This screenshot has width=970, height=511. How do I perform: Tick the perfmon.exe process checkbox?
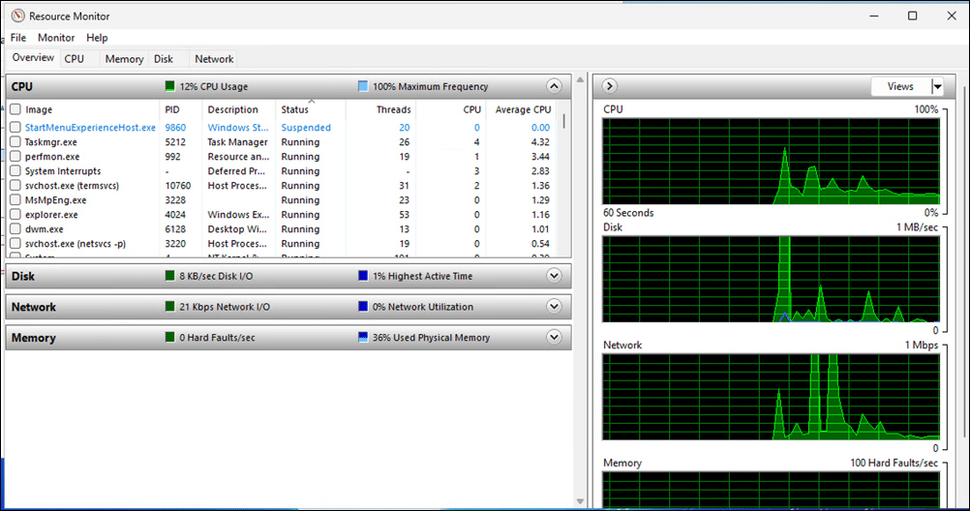click(x=15, y=157)
